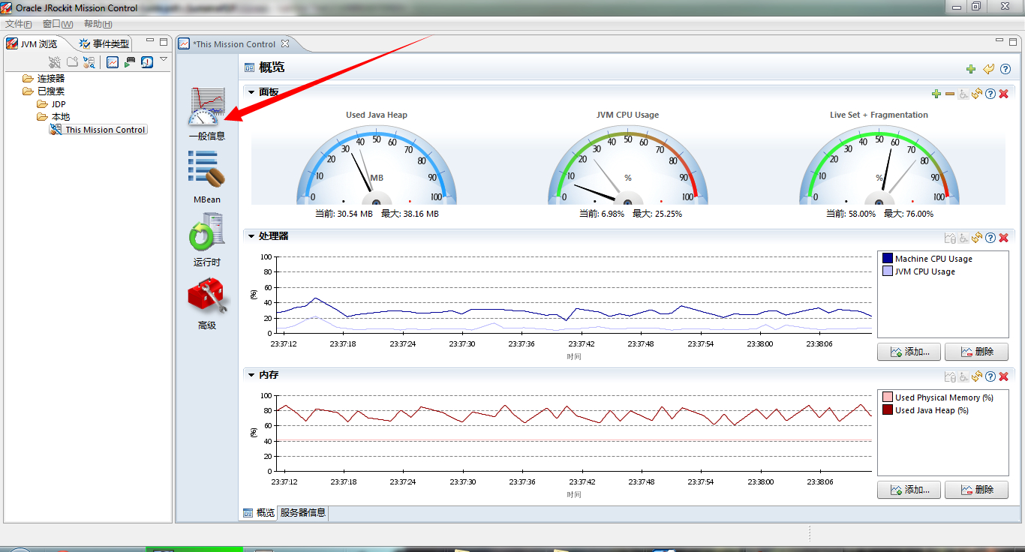Select the 连接器 folder in the tree

(44, 78)
